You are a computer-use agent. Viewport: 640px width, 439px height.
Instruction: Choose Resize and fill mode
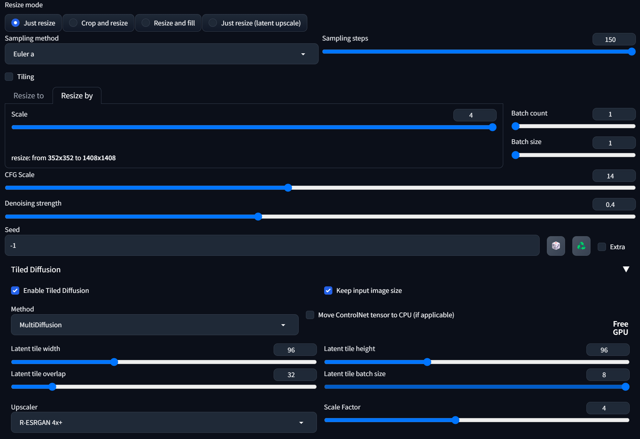[168, 23]
